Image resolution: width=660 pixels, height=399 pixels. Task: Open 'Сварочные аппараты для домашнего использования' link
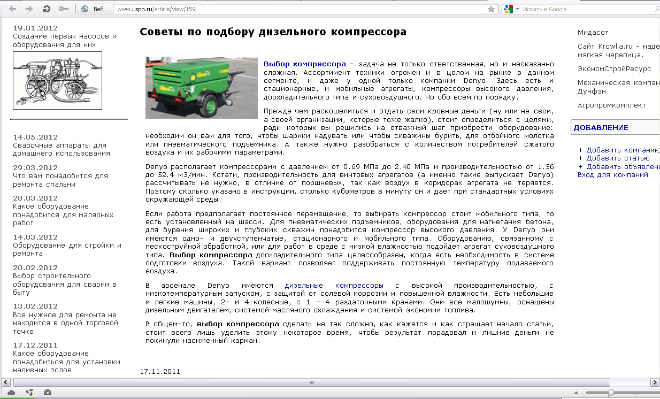point(62,149)
